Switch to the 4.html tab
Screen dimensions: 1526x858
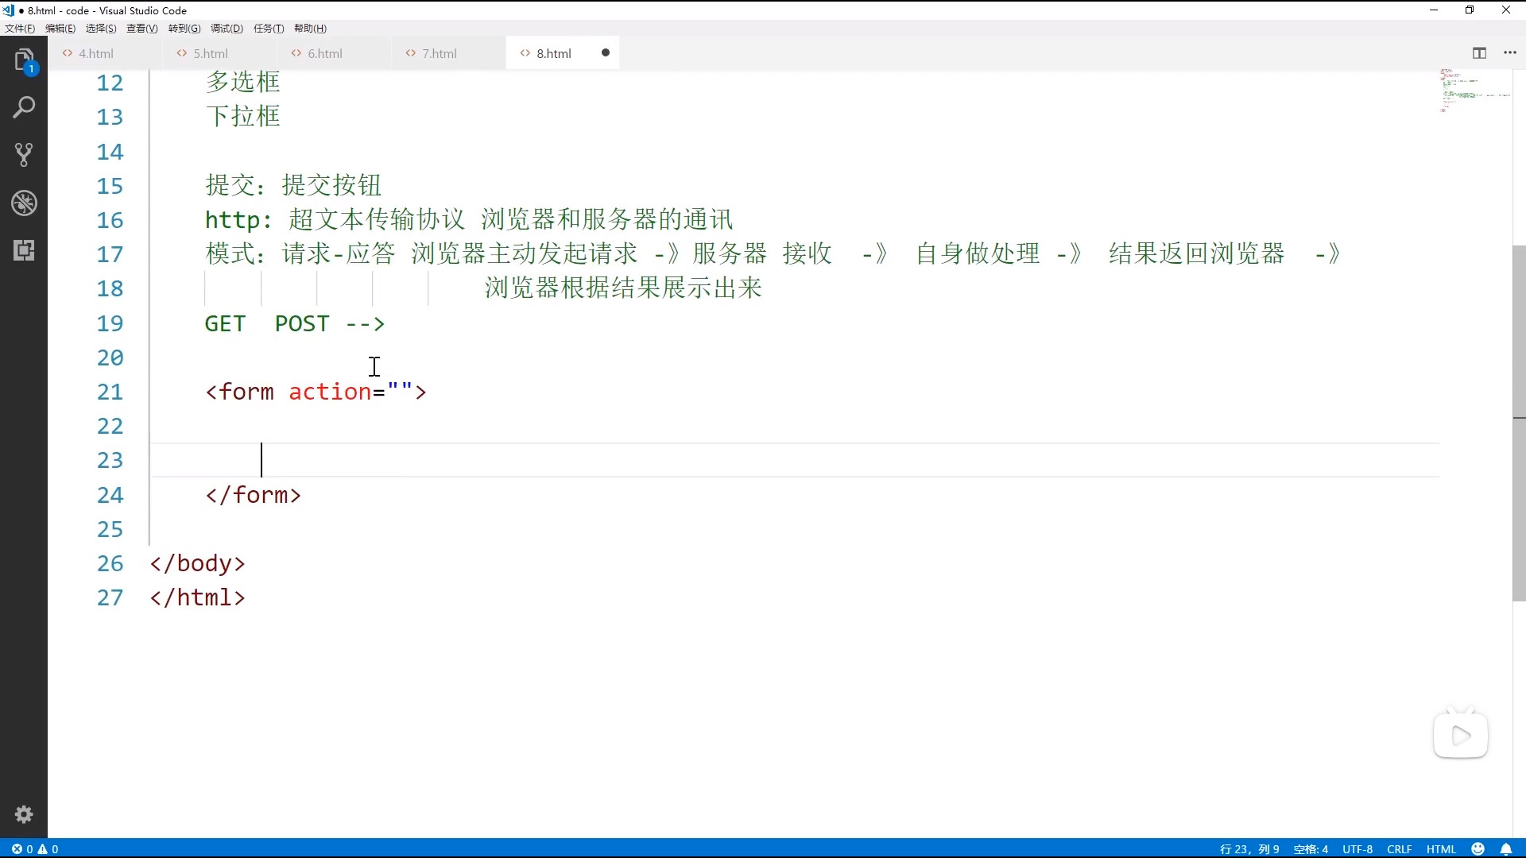[x=95, y=53]
